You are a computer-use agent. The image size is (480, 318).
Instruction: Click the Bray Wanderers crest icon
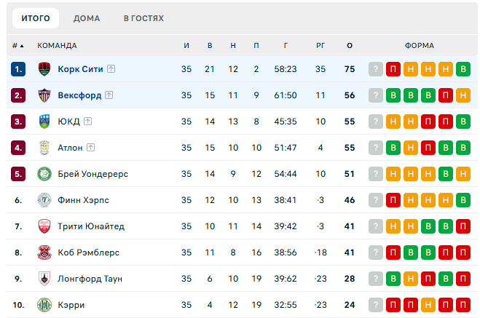tap(44, 174)
